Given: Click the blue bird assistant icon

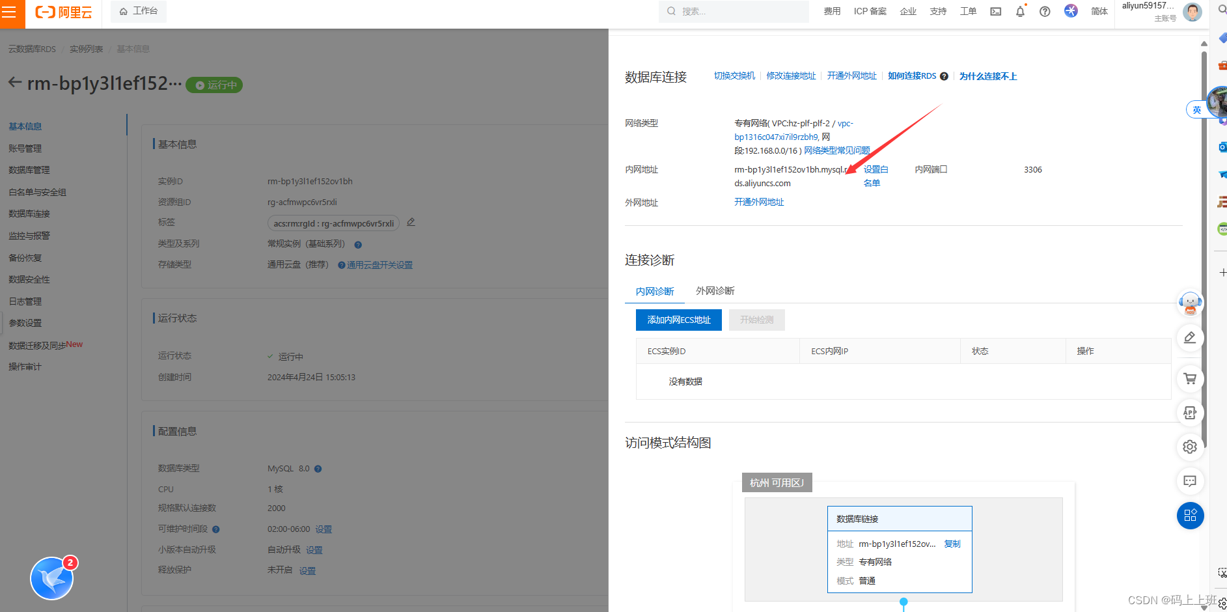Looking at the screenshot, I should pos(51,578).
